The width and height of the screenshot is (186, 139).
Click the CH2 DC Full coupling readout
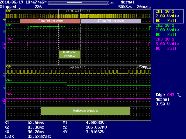point(166,35)
